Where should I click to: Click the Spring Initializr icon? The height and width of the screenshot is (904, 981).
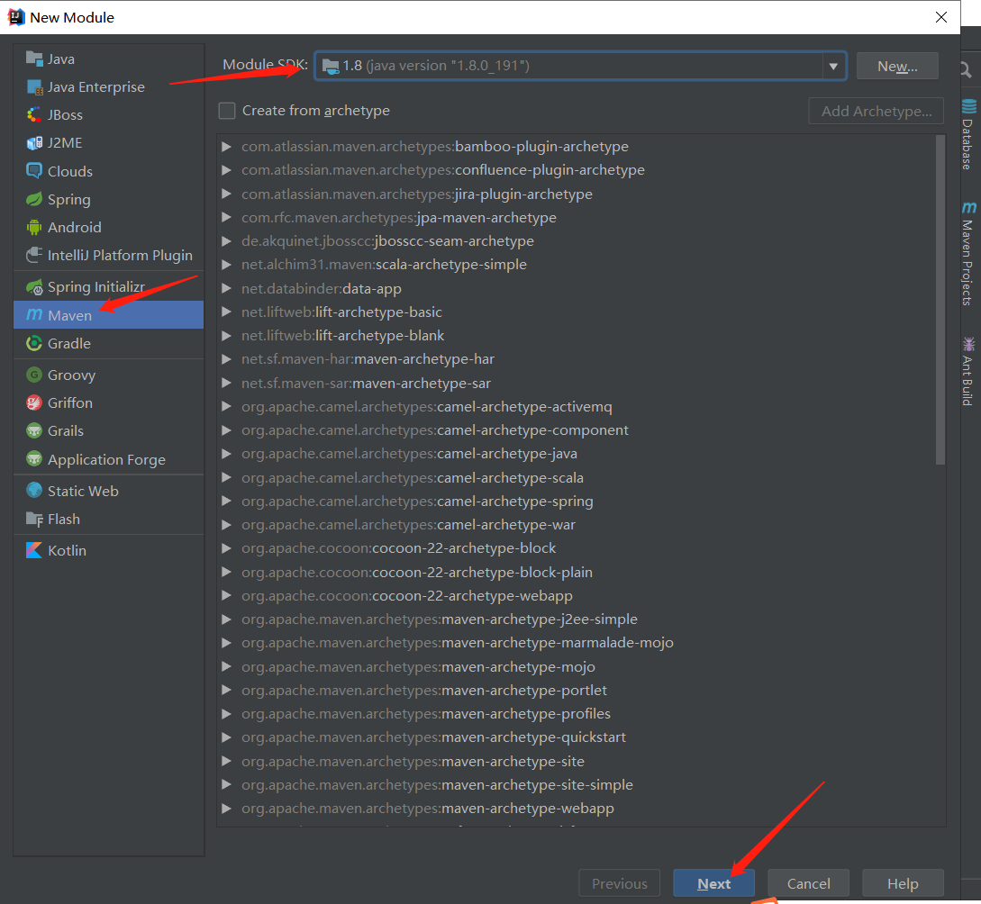[x=34, y=287]
